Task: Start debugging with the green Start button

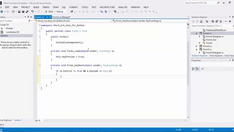Action: coord(49,12)
